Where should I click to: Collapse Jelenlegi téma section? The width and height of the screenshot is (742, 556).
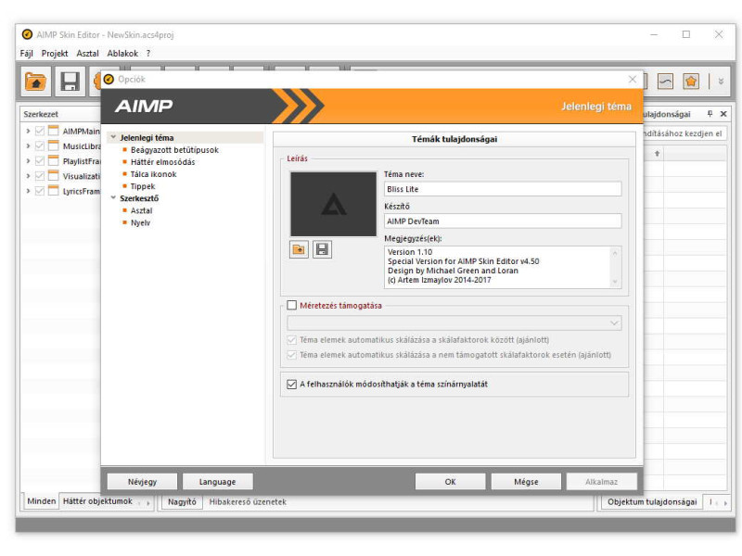(x=113, y=137)
